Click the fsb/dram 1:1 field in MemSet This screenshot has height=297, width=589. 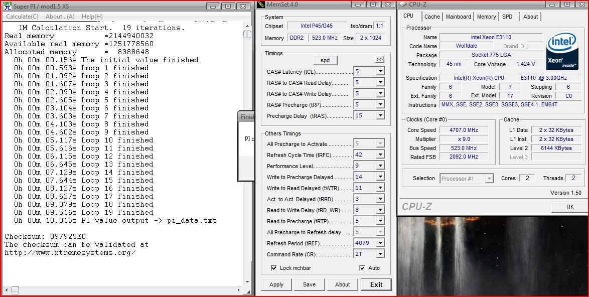[x=379, y=26]
